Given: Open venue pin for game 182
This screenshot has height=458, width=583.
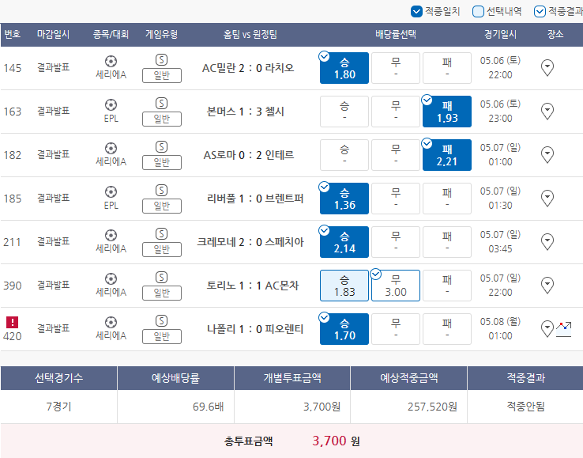Looking at the screenshot, I should pyautogui.click(x=547, y=155).
